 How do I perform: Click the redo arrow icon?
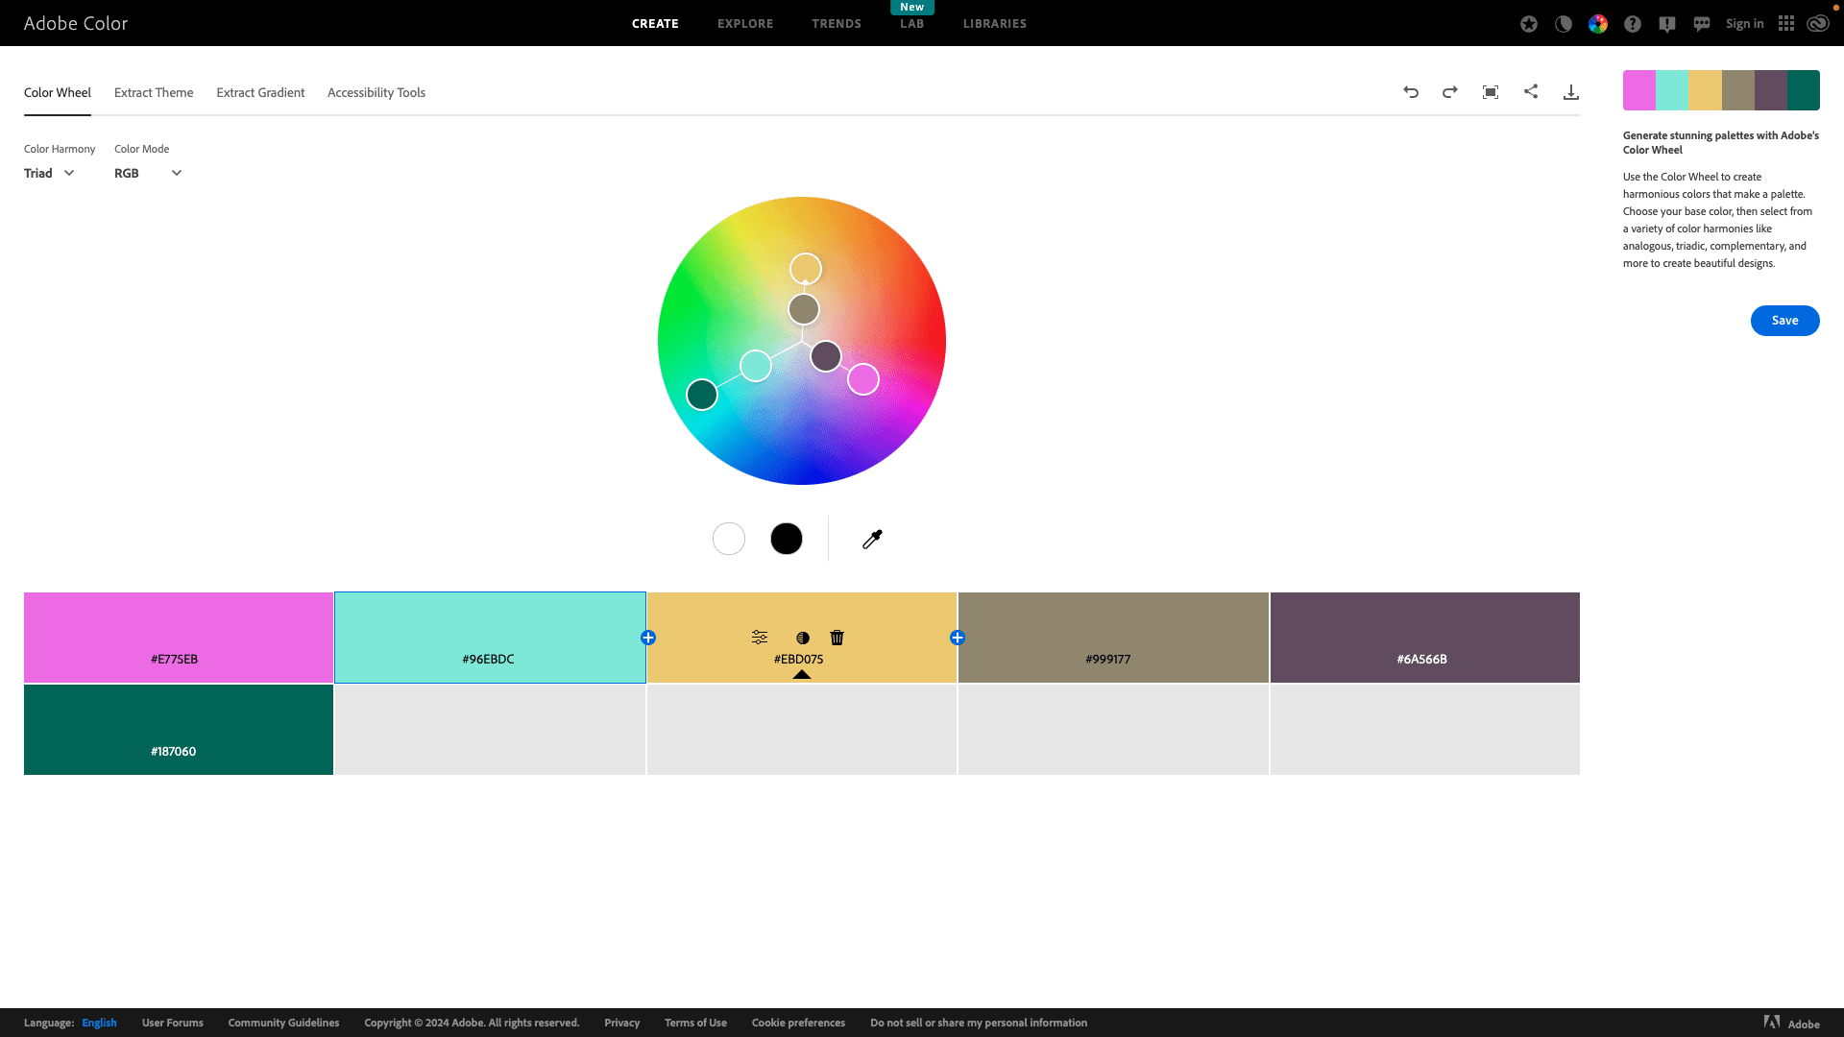pos(1450,92)
